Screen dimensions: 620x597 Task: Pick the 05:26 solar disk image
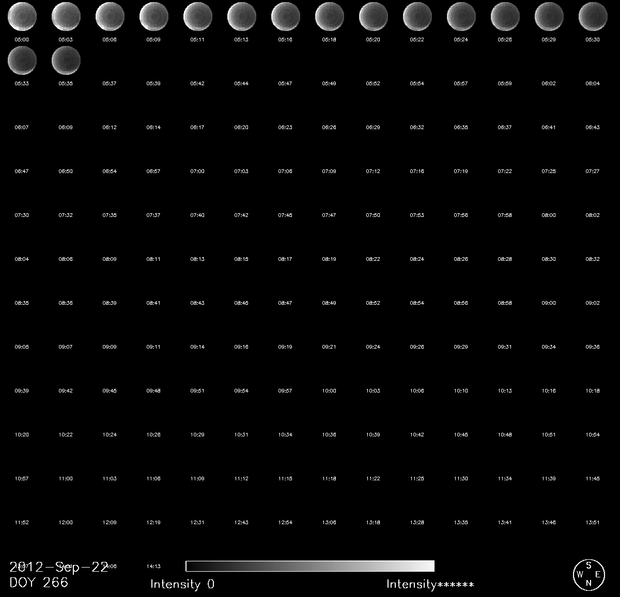coord(505,17)
